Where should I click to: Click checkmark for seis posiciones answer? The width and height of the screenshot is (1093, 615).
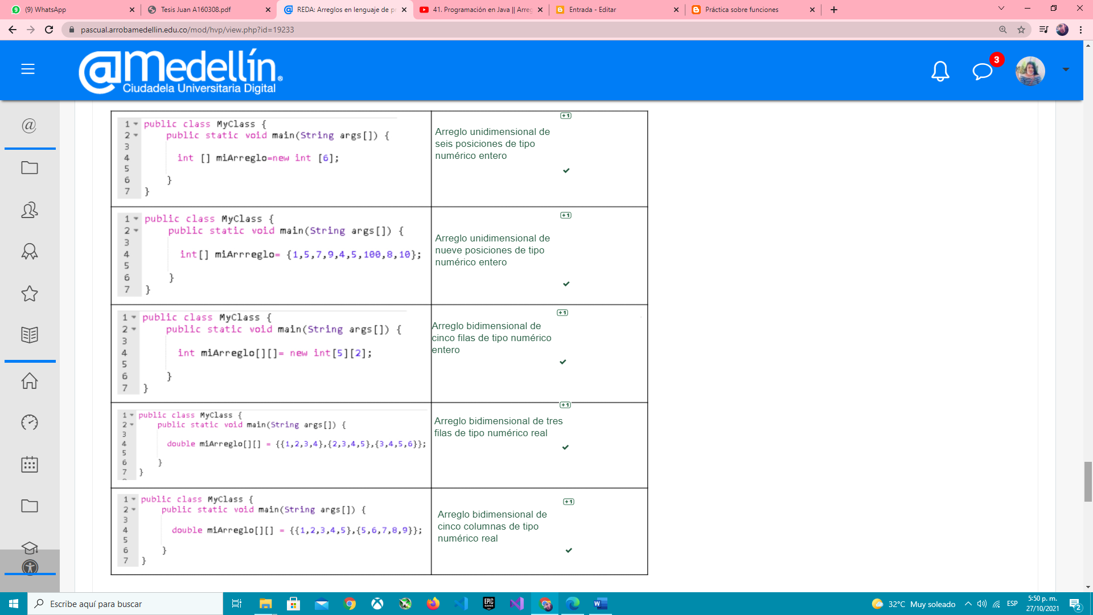coord(566,170)
